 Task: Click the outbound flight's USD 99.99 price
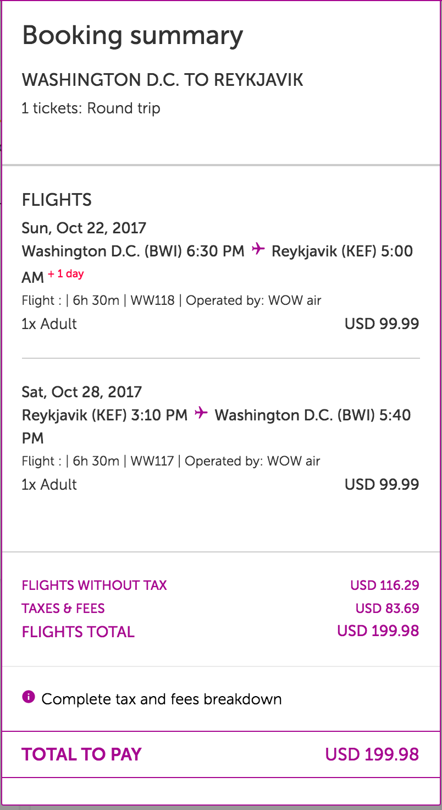pos(382,324)
